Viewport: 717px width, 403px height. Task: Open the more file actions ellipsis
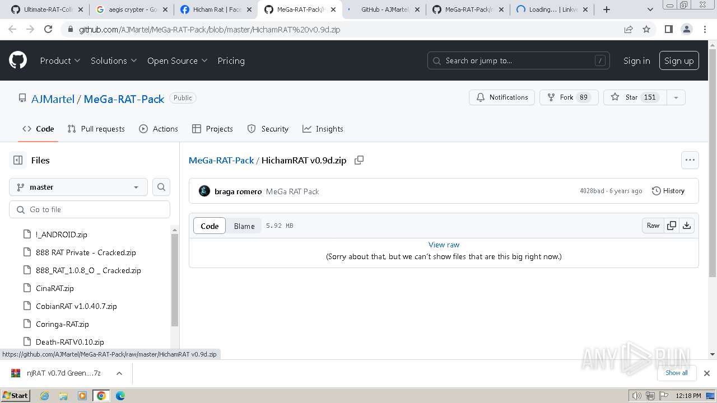(690, 160)
